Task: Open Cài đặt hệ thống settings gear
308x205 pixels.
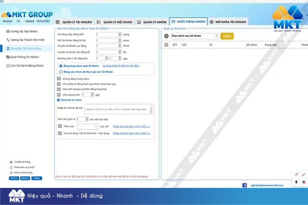Action: click(x=11, y=162)
